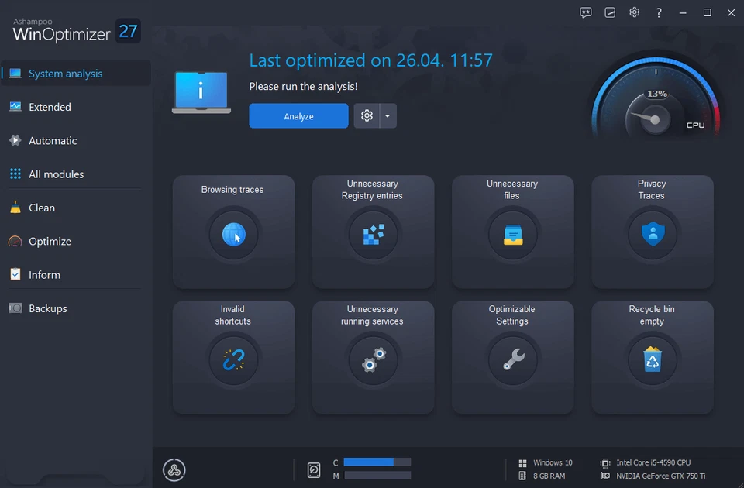
Task: Select the Unnecessary running services gears icon
Action: pos(373,359)
